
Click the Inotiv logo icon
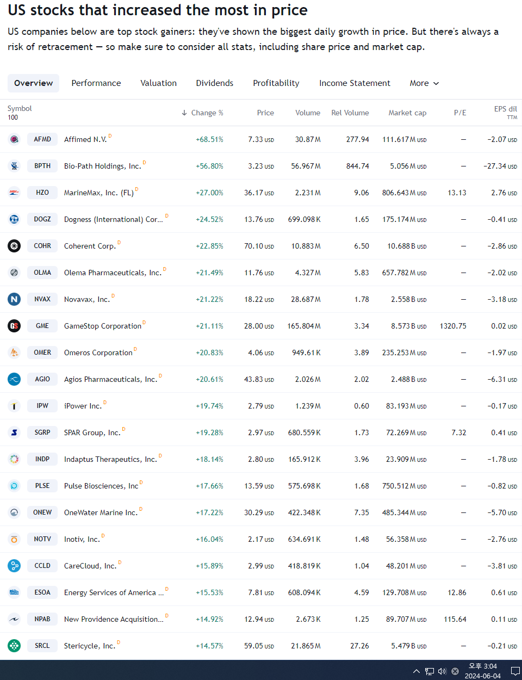14,539
